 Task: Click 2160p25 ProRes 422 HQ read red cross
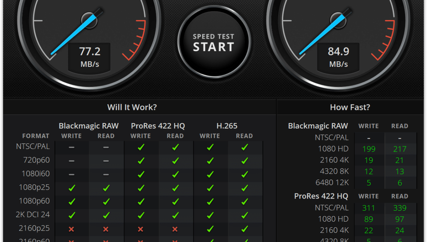coord(175,229)
